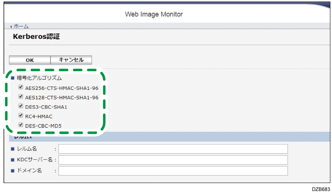
Task: Go to the ホーム link
Action: (21, 26)
